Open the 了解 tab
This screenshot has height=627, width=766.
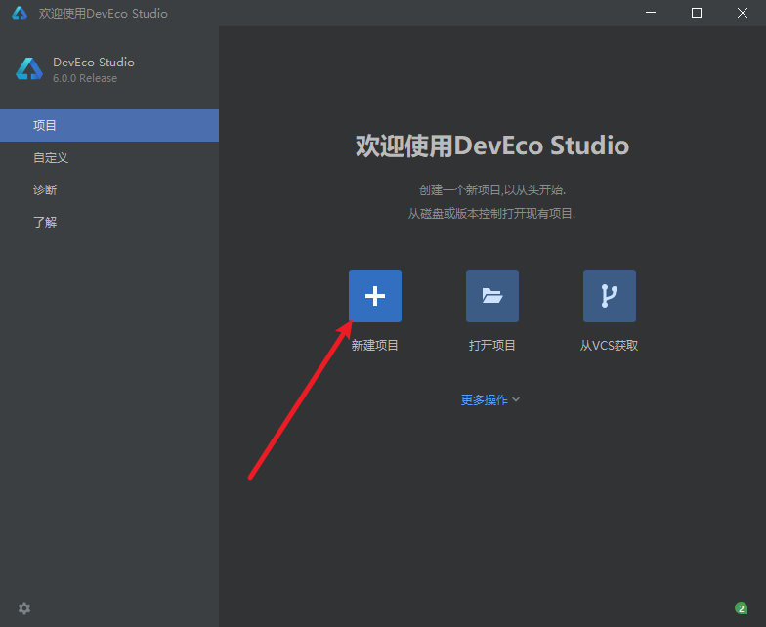click(109, 223)
